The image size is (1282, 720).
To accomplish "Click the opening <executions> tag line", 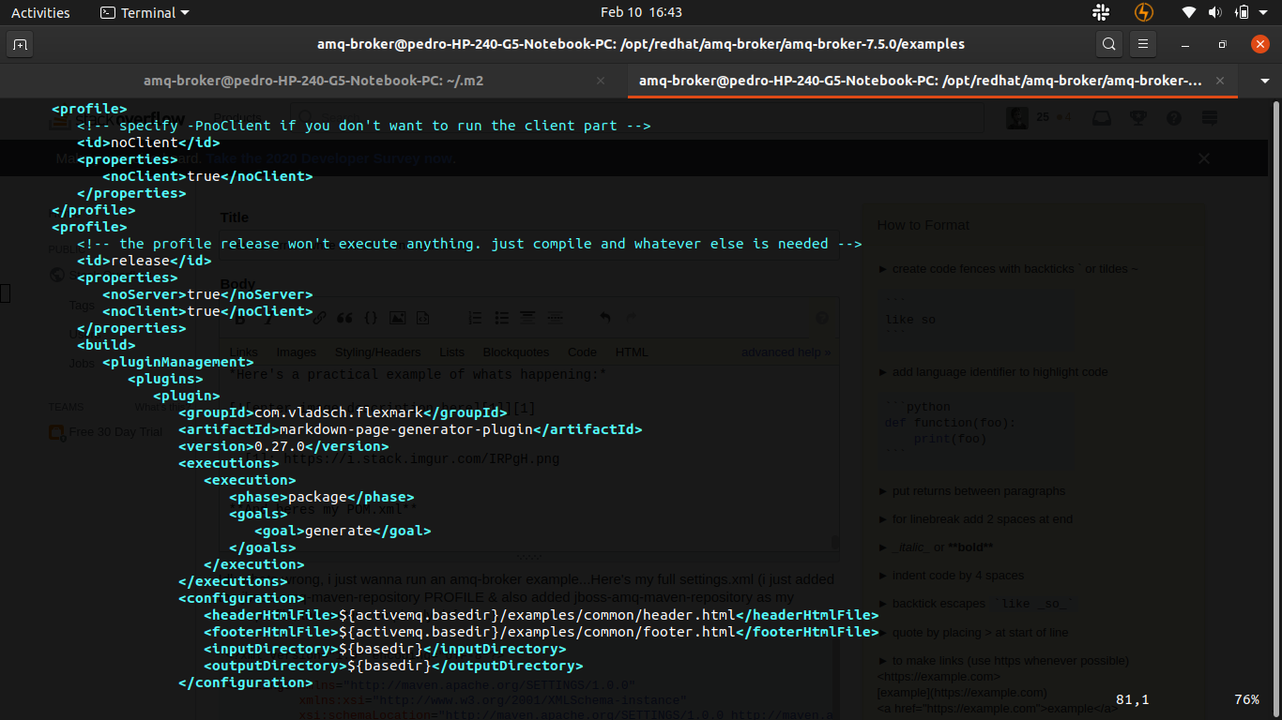I will [229, 463].
